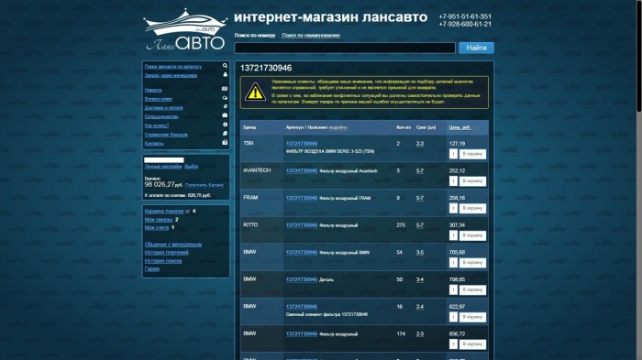
Task: Click the chat bubbles icon next to Вопрос-ответ
Action: coord(225,98)
